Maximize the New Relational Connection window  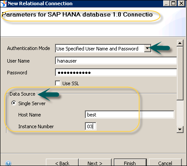pyautogui.click(x=174, y=3)
